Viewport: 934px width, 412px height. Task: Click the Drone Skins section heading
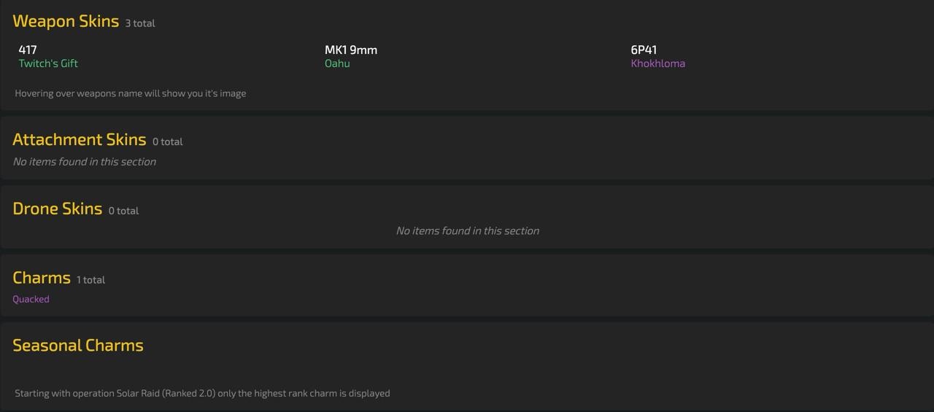click(57, 209)
